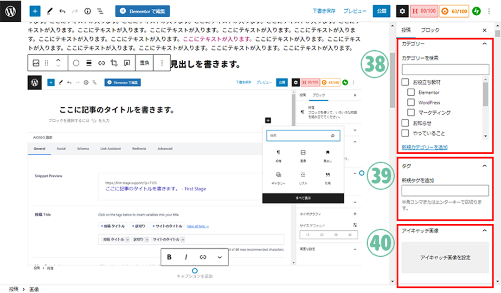501x293 pixels.
Task: Click the 新規タグを追加 input field
Action: pos(445,190)
